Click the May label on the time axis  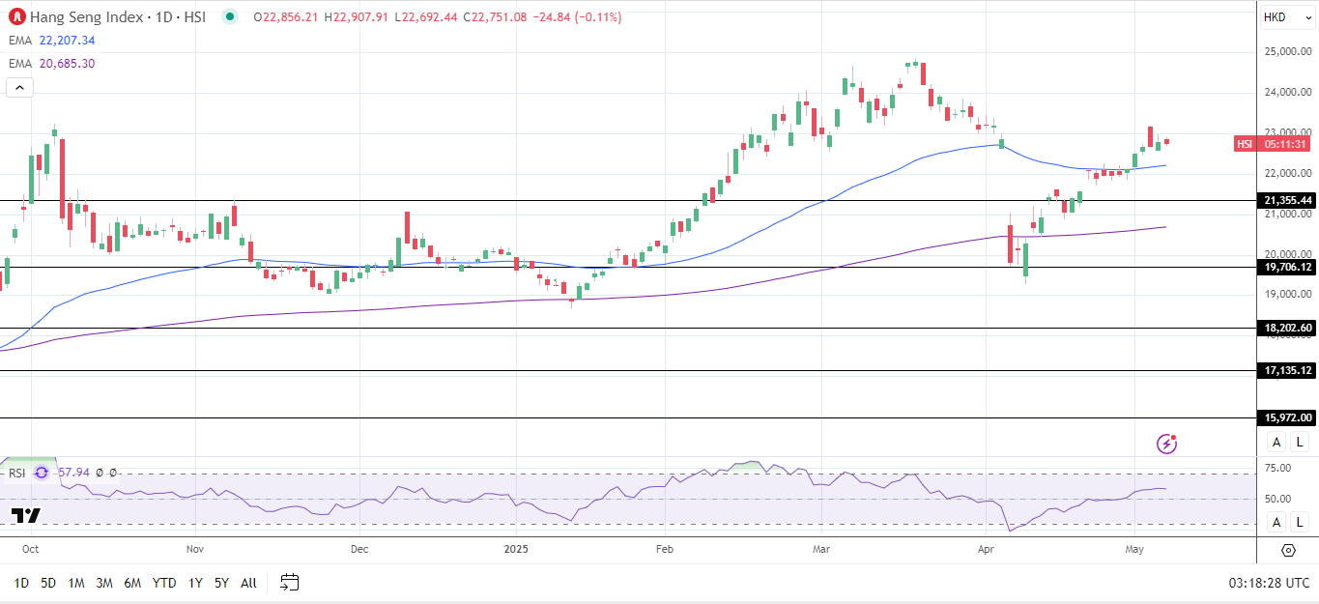tap(1135, 549)
